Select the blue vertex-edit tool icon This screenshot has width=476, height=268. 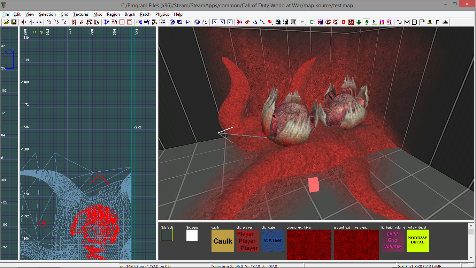106,22
